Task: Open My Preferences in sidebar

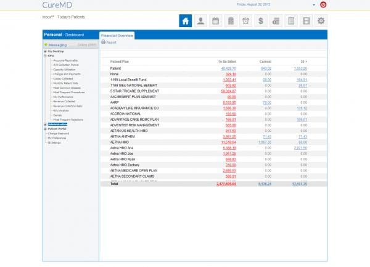Action: 57,138
